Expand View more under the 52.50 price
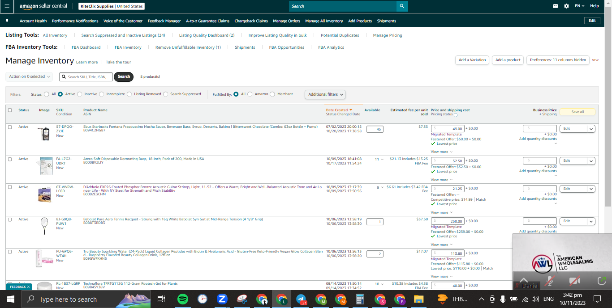This screenshot has height=308, width=612. tap(441, 180)
